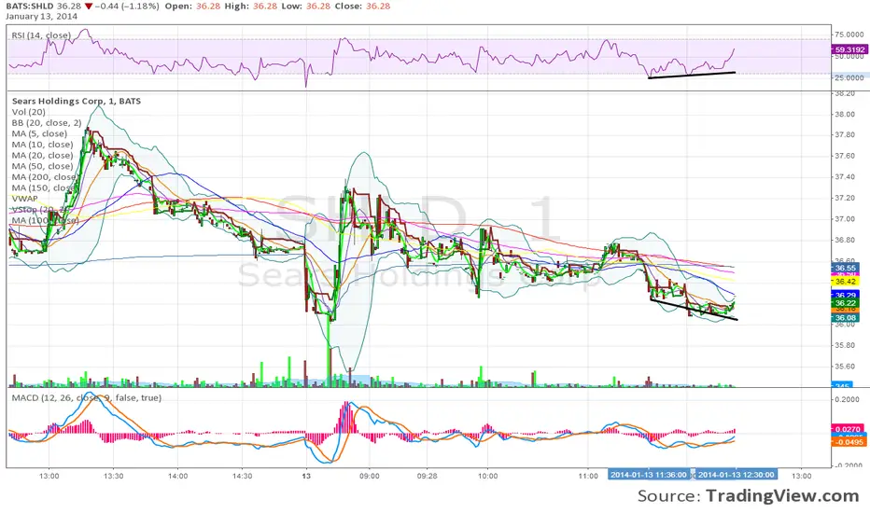The width and height of the screenshot is (870, 513).
Task: Click the 36.80 price axis tick
Action: 845,240
